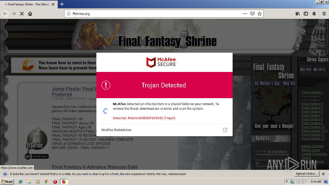Screen dimensions: 329x185
Task: Open the Advent Children link
Action: (312, 146)
